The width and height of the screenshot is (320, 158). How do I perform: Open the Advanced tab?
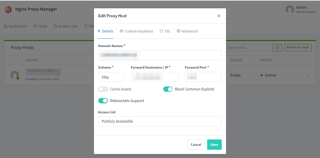pyautogui.click(x=187, y=31)
